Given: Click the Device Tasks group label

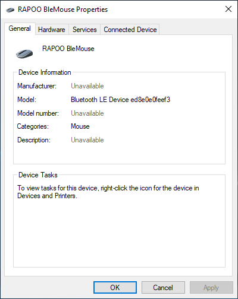Looking at the screenshot, I should (38, 175).
